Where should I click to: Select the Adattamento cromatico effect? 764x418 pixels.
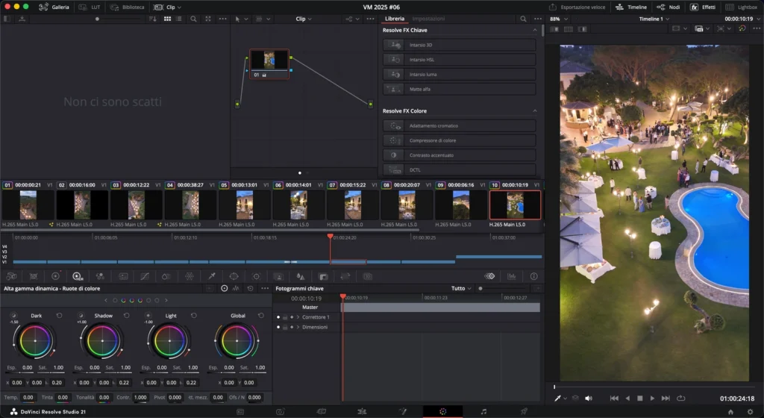tap(460, 125)
